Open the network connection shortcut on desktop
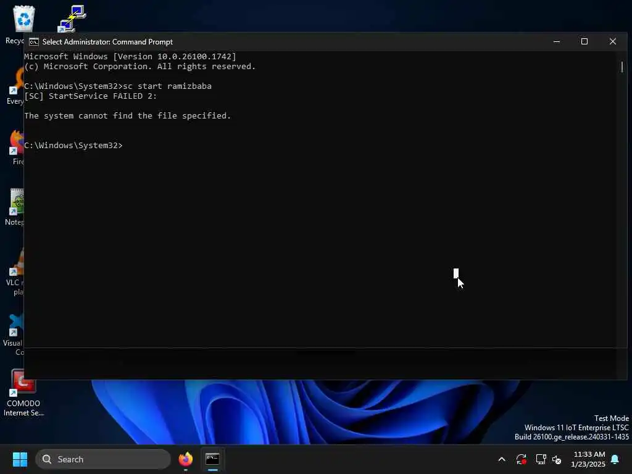Viewport: 632px width, 474px height. click(x=72, y=19)
